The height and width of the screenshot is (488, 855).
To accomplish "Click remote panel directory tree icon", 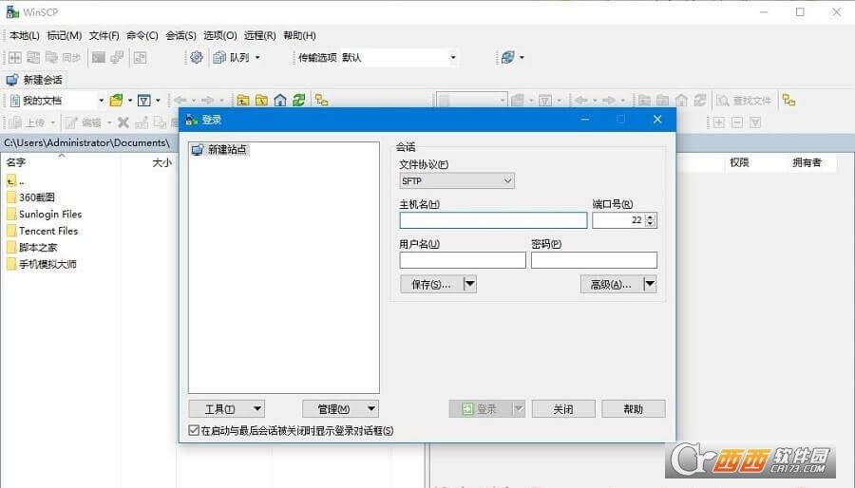I will coord(788,101).
